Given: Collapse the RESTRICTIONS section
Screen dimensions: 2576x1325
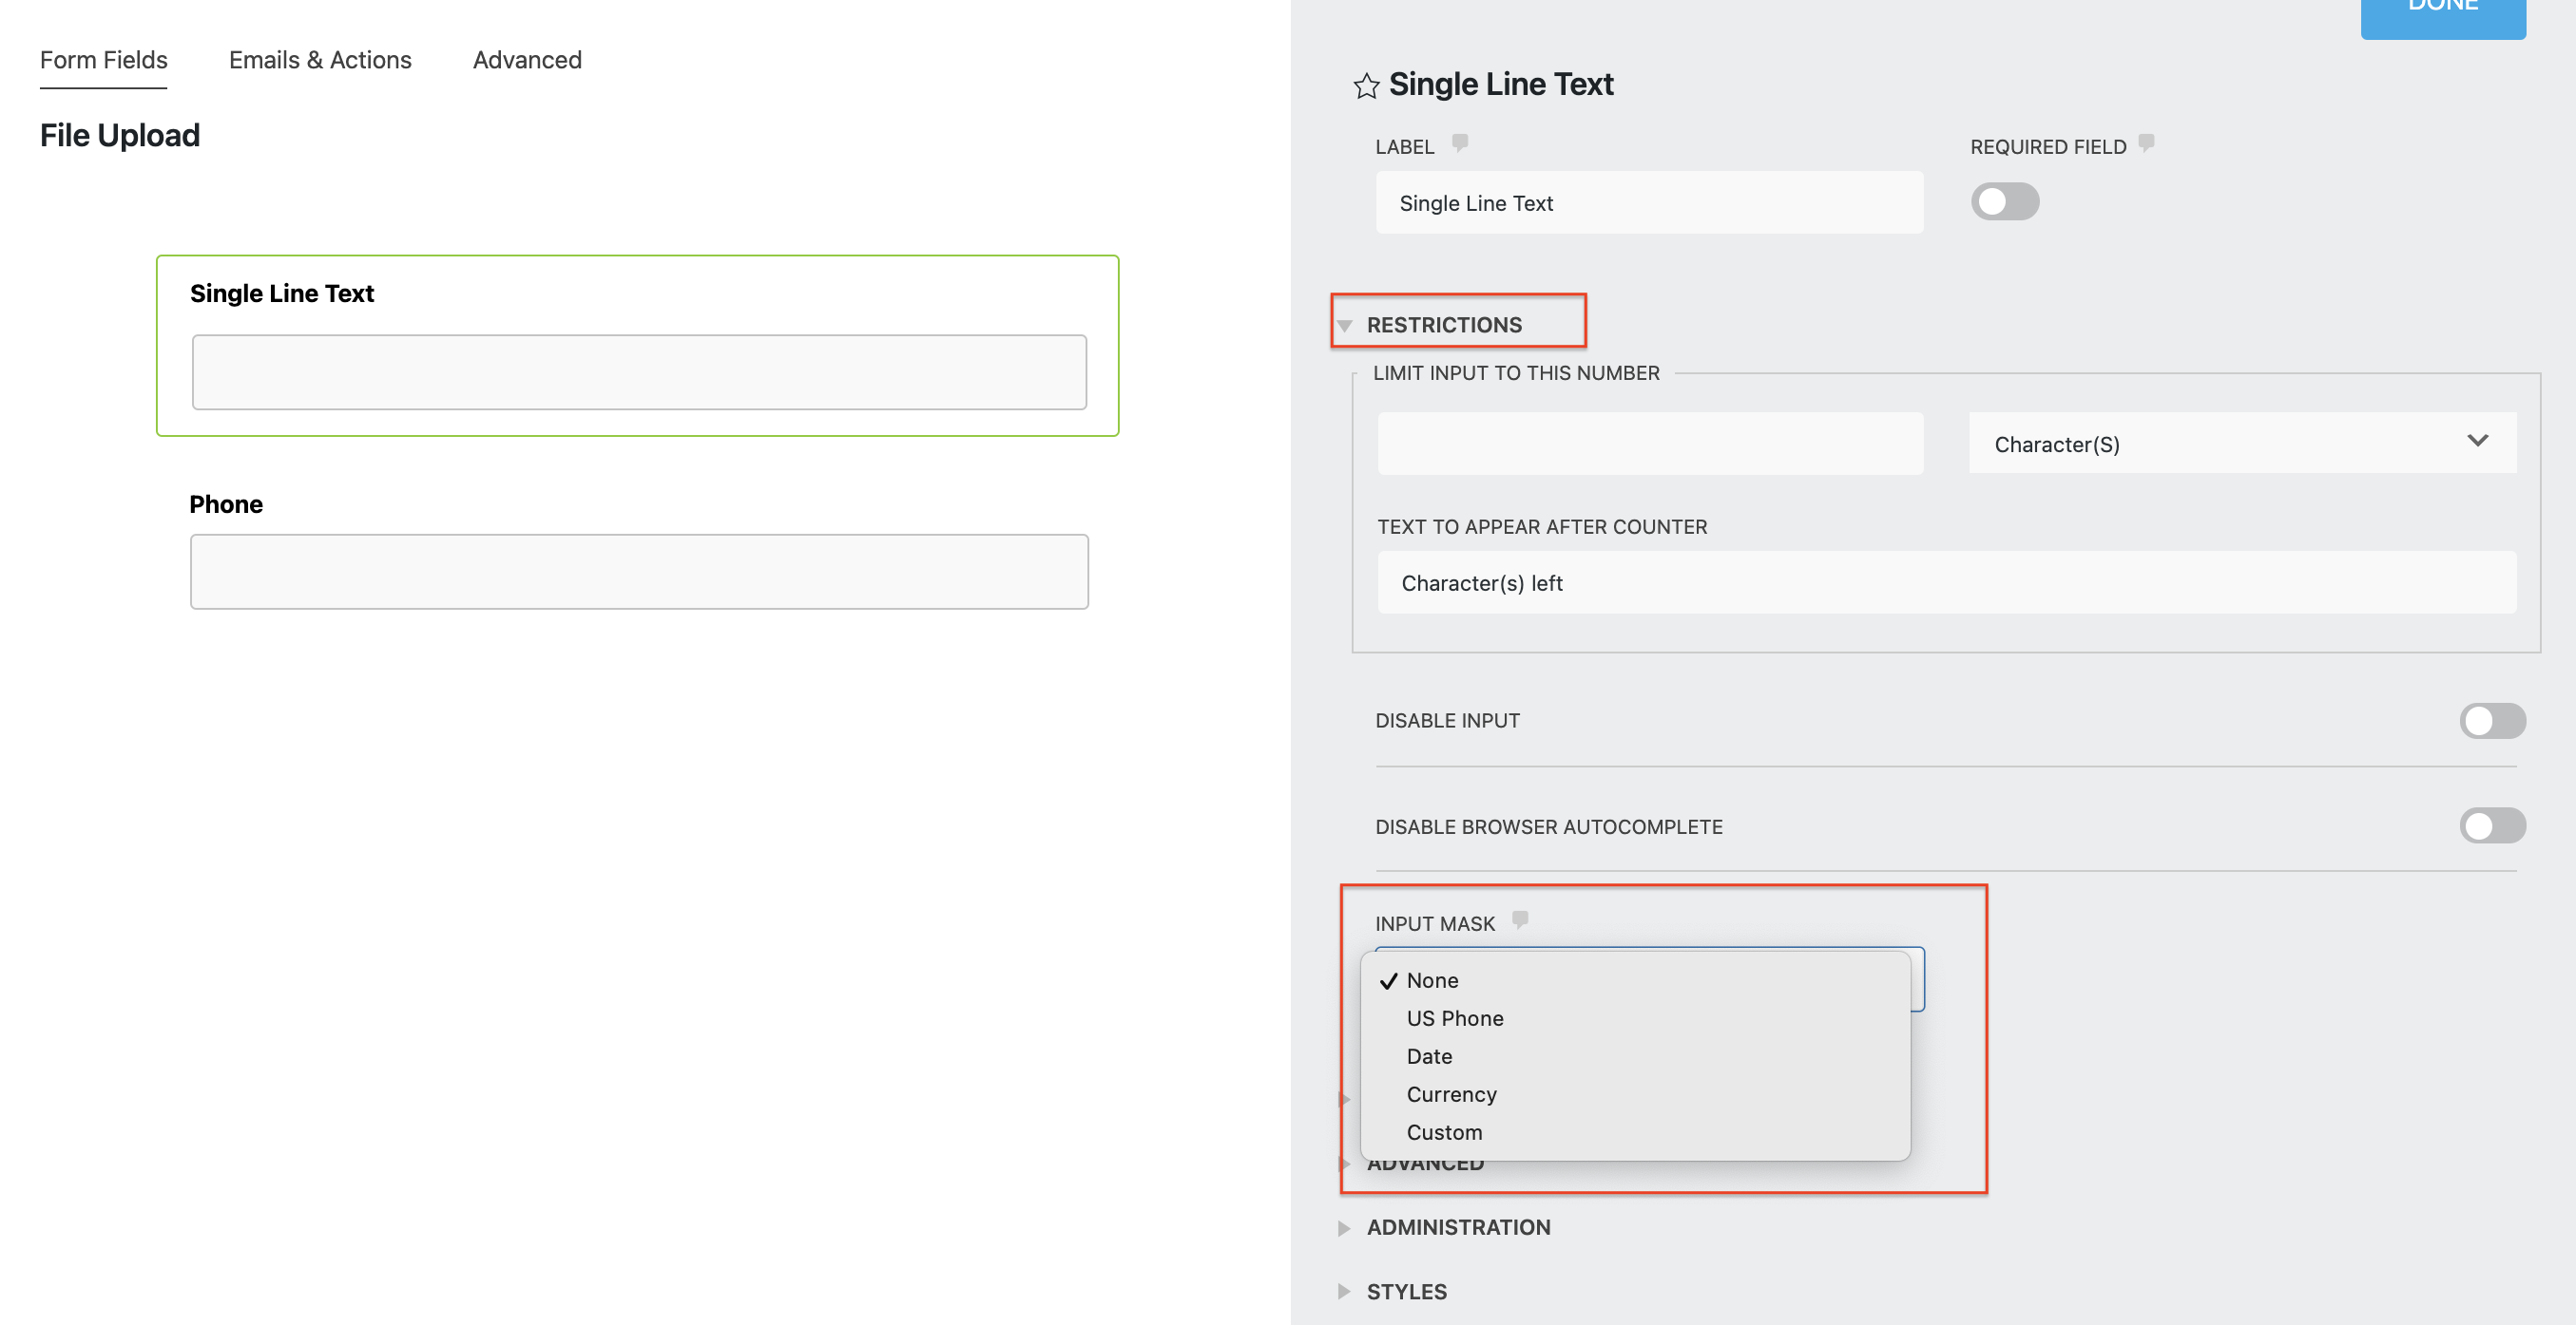Looking at the screenshot, I should [x=1443, y=325].
